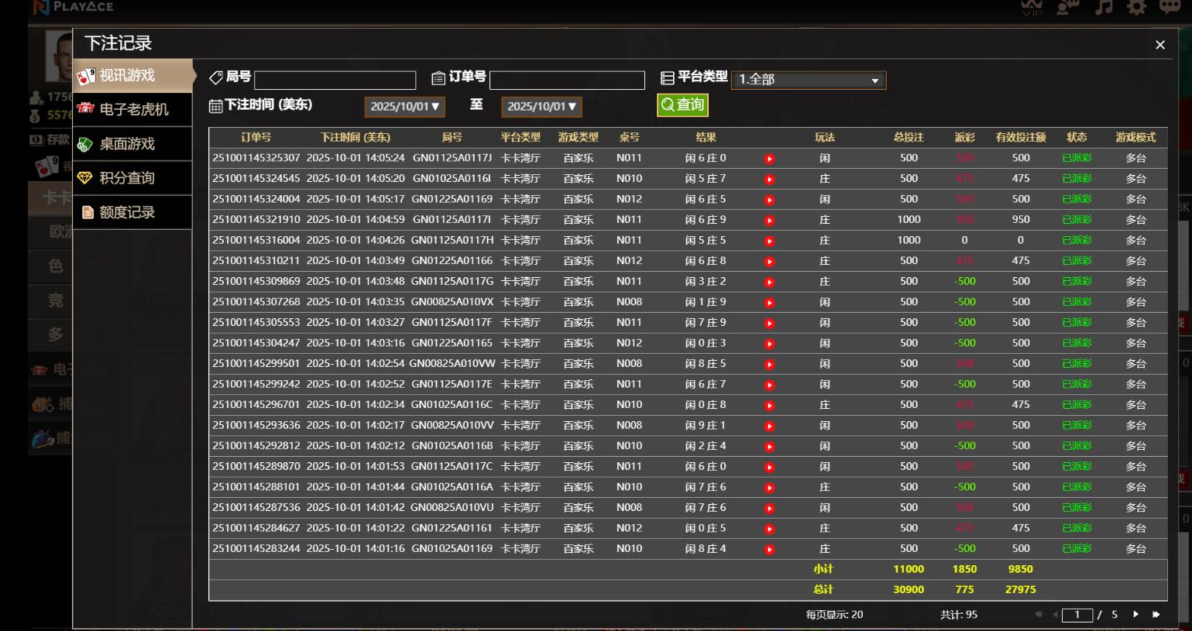Click the 局号 input field

335,80
